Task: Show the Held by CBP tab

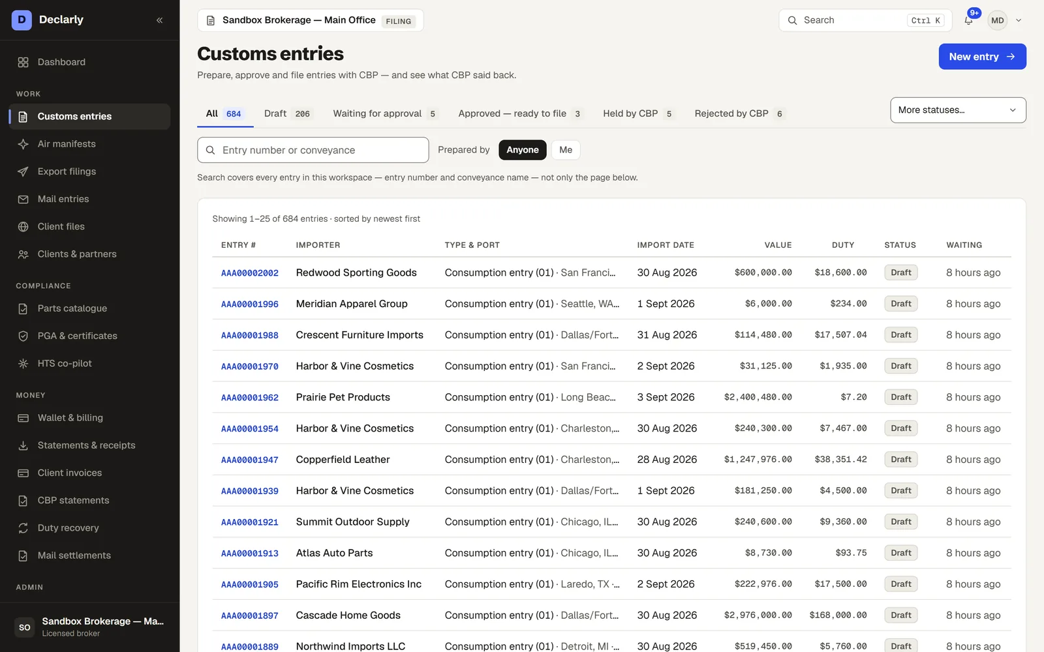Action: click(638, 113)
